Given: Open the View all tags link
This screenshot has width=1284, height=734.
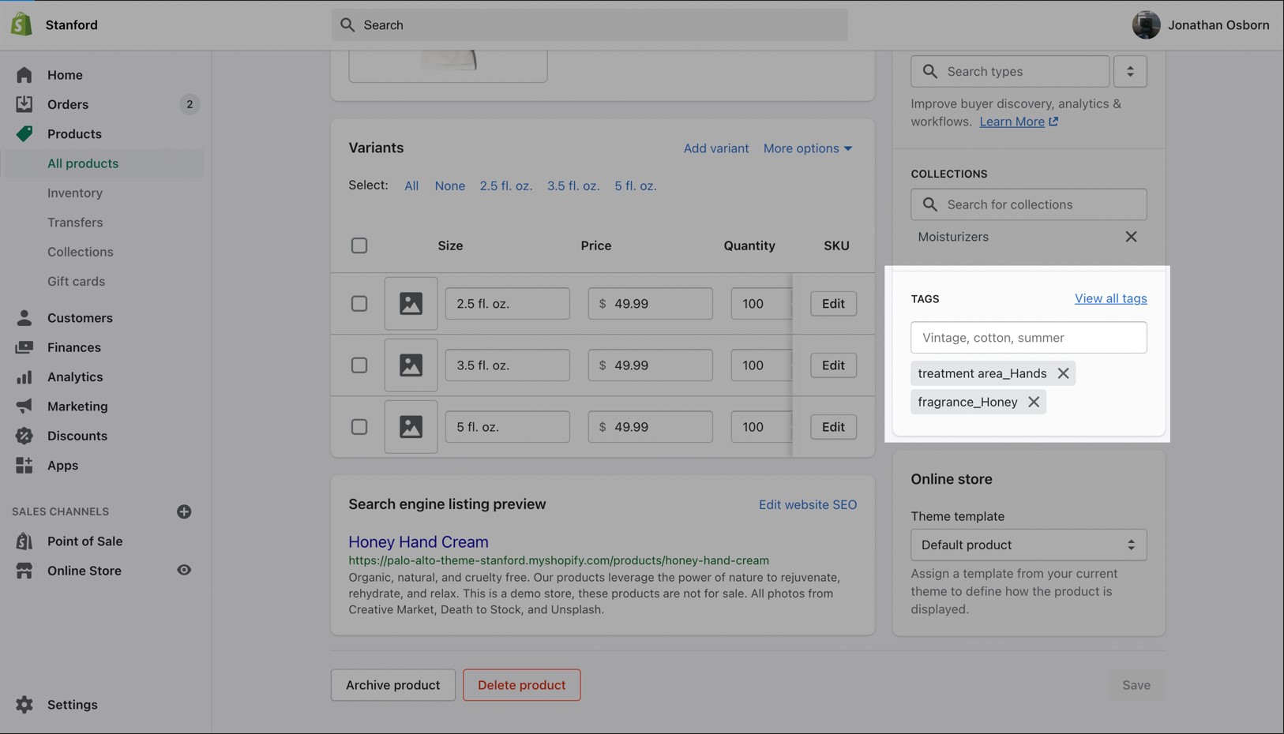Looking at the screenshot, I should pyautogui.click(x=1110, y=298).
